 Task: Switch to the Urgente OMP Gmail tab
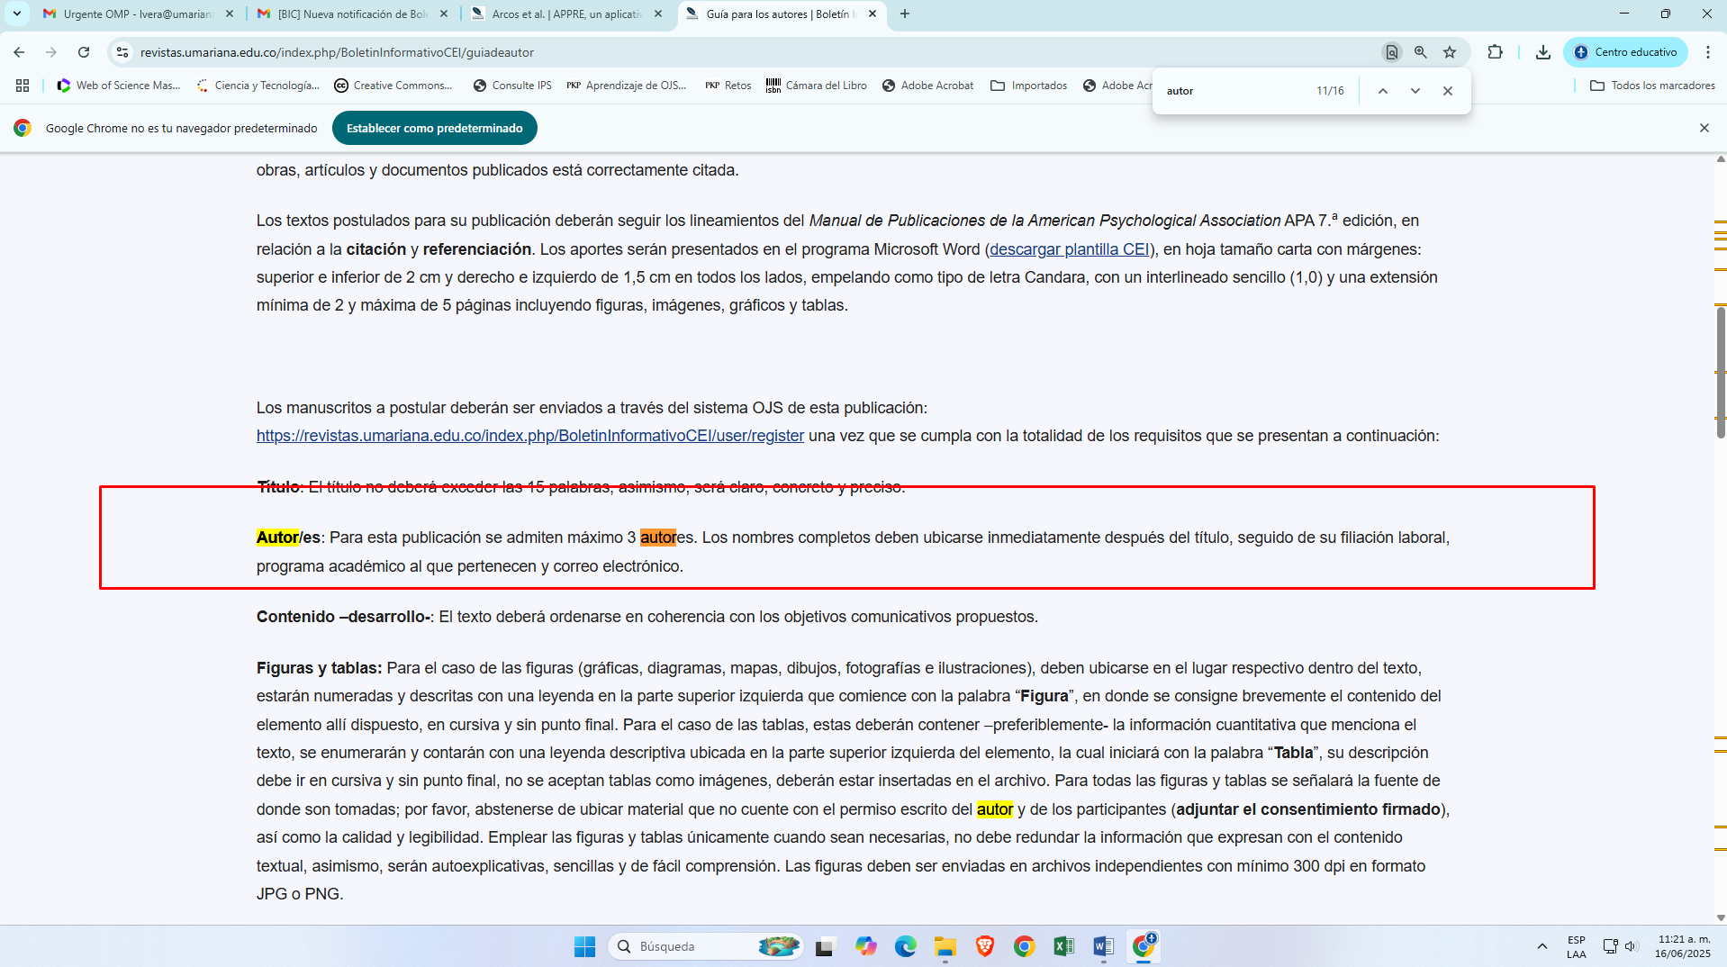137,14
